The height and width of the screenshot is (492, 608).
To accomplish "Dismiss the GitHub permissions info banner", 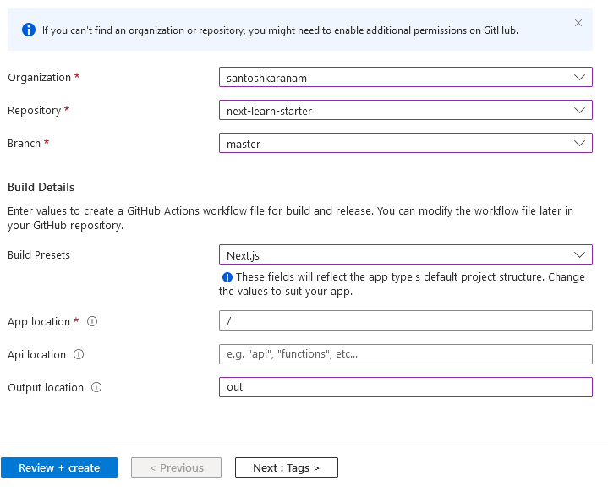I will [x=578, y=23].
